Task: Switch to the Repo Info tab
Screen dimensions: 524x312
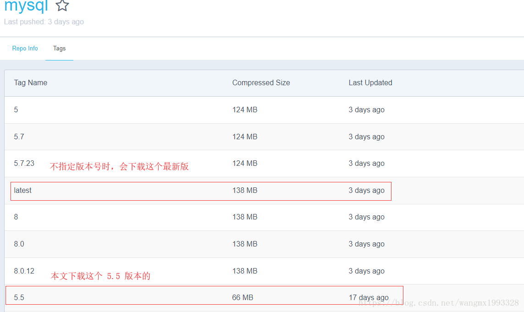Action: pos(25,49)
